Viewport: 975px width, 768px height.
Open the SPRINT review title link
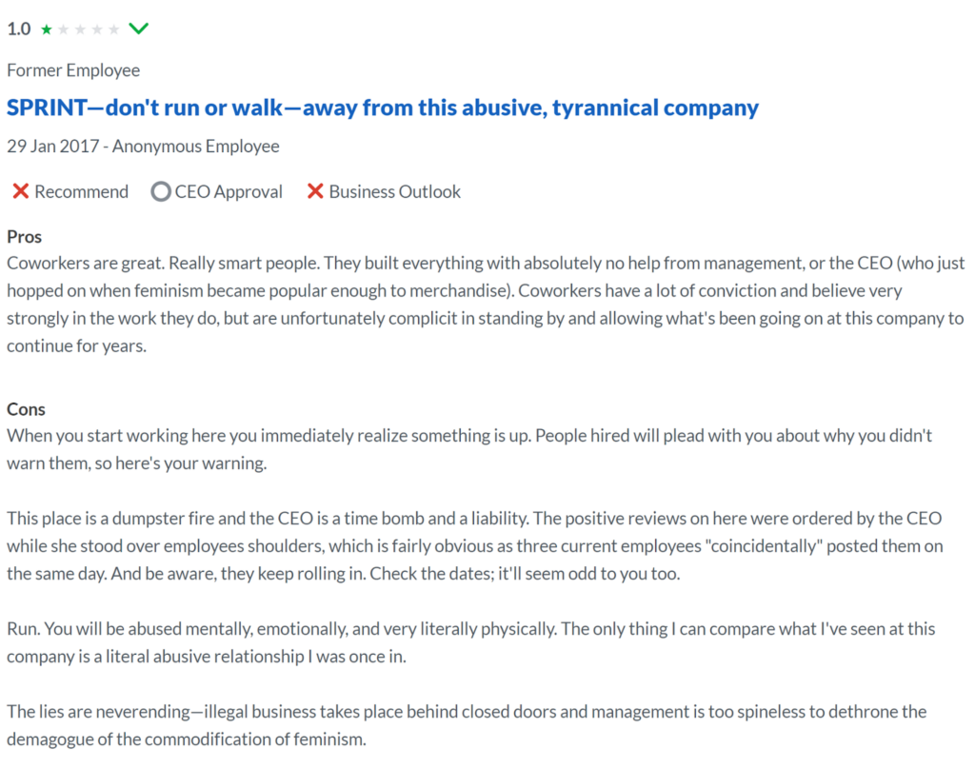point(383,108)
